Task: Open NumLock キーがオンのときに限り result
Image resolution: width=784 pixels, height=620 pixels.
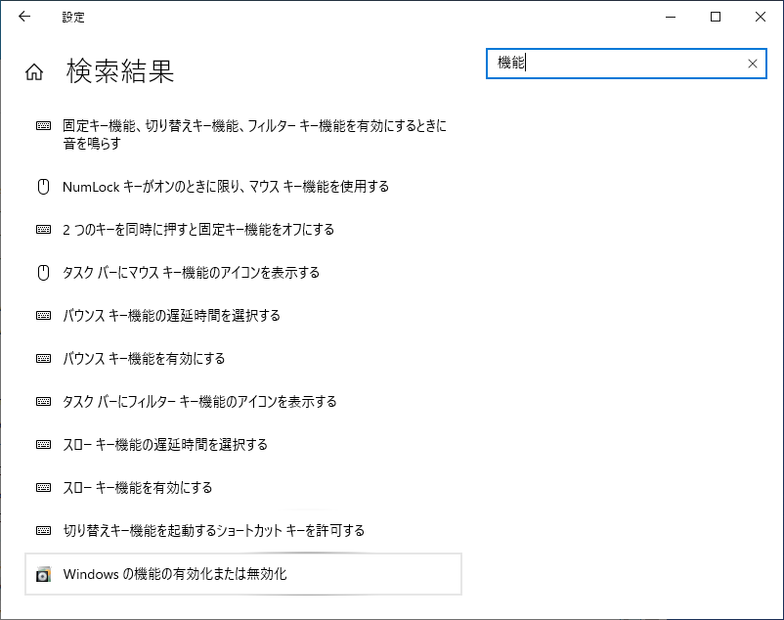Action: [226, 187]
